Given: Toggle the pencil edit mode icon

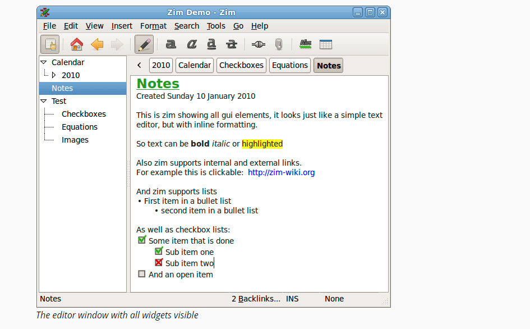Looking at the screenshot, I should pos(144,44).
